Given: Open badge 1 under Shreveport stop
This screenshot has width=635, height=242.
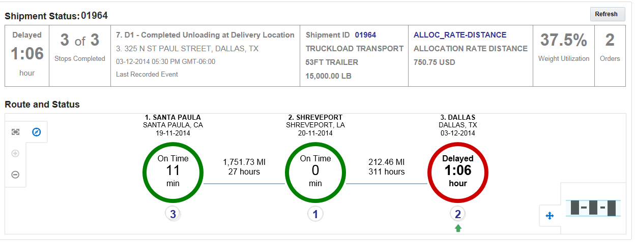Looking at the screenshot, I should pos(315,214).
